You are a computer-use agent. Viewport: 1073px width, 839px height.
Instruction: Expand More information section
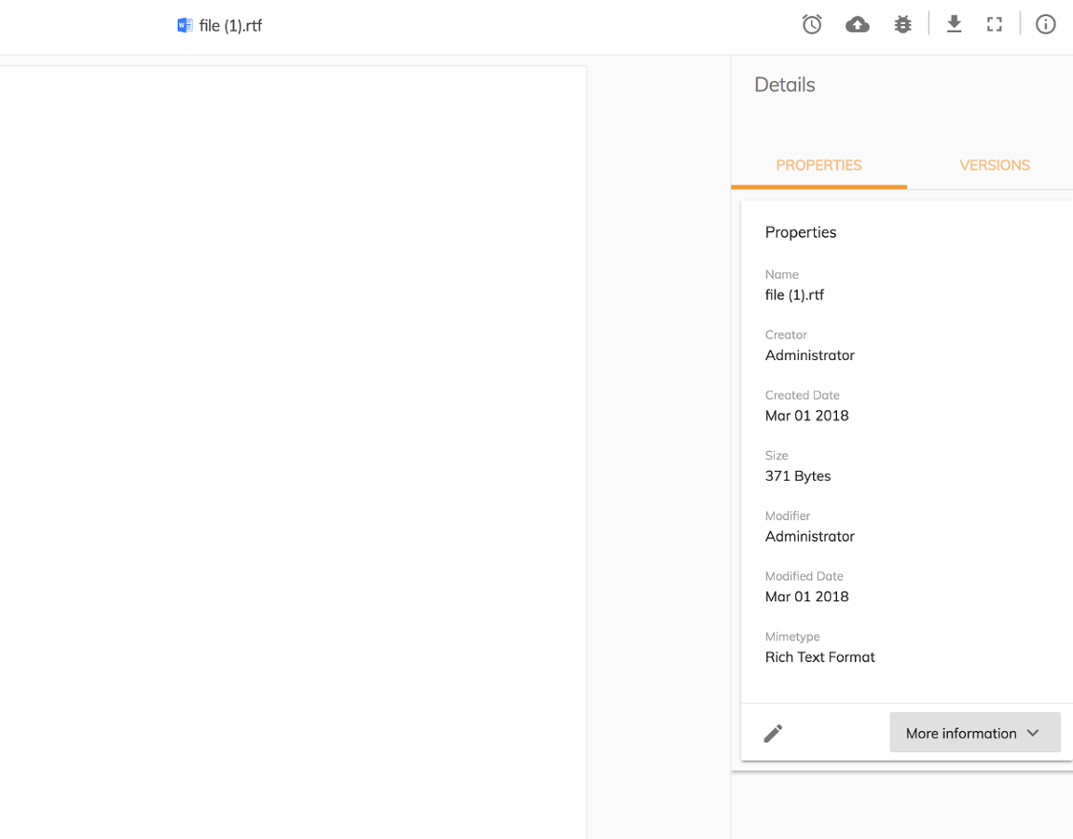tap(974, 733)
